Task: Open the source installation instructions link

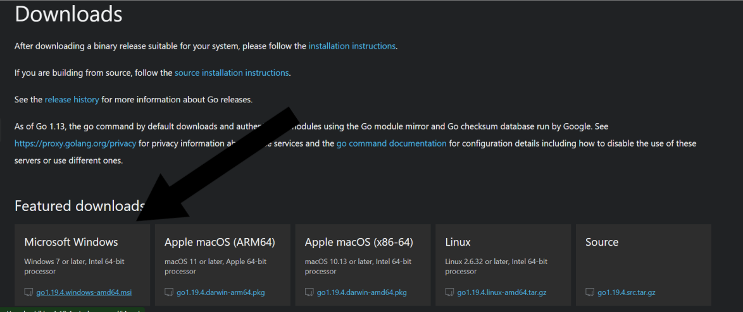Action: point(232,73)
